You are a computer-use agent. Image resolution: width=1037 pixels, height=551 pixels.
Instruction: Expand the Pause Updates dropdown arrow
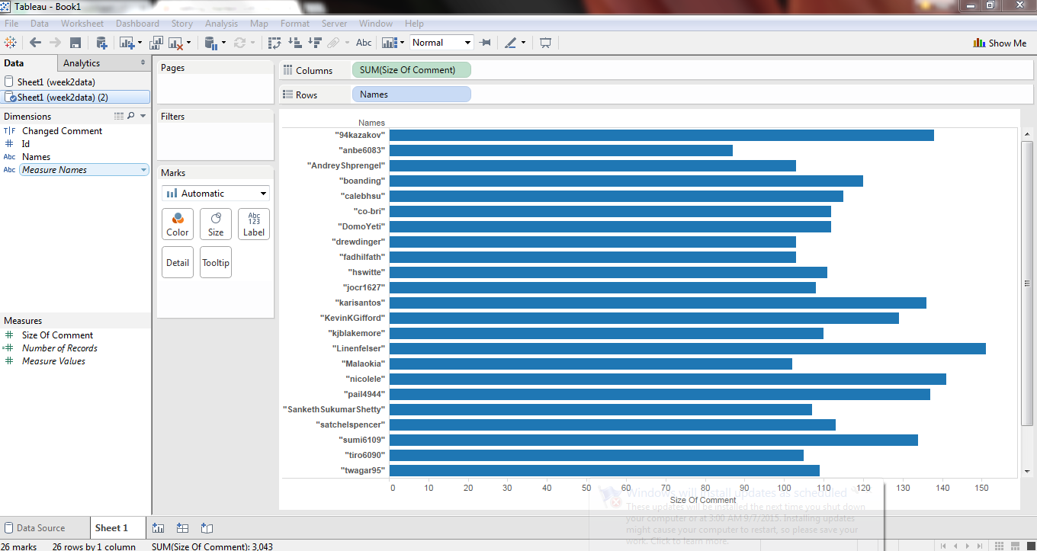coord(223,43)
